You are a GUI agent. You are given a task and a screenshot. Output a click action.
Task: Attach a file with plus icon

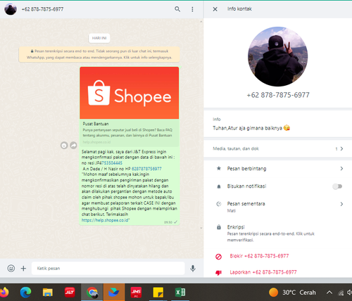(x=23, y=268)
